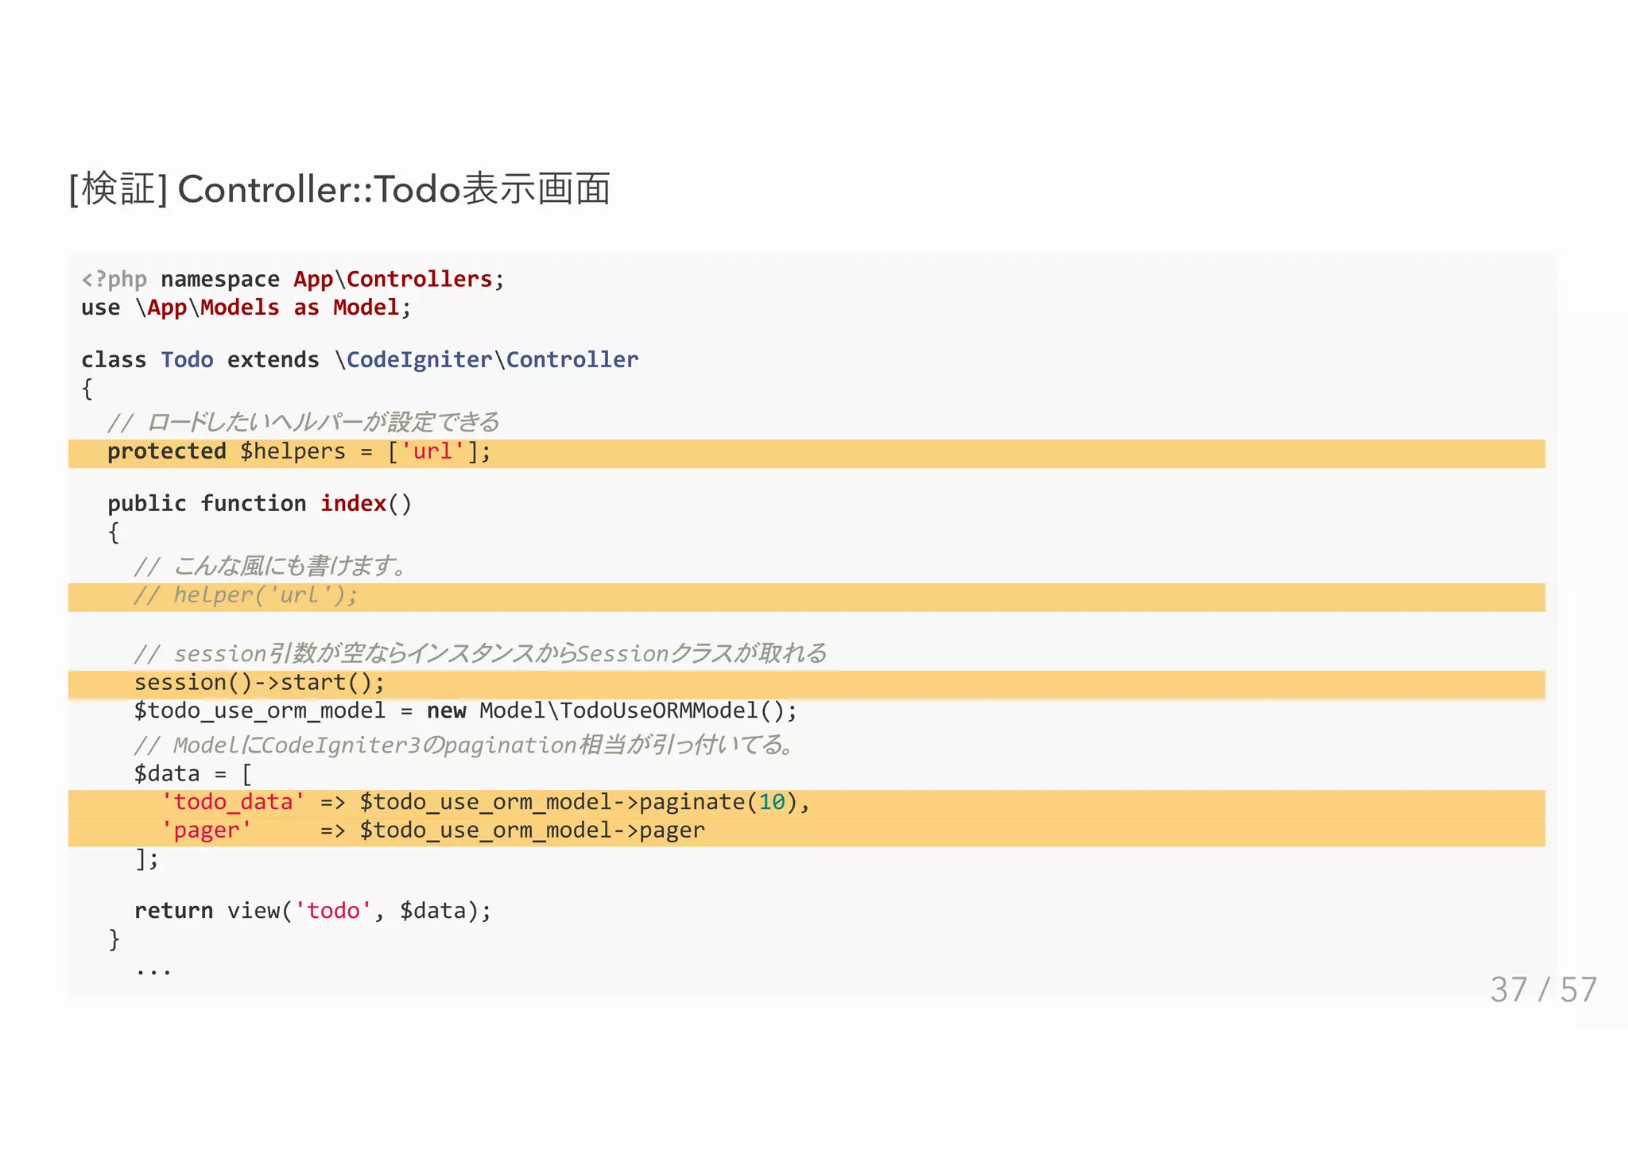Click the slide title 'Controller::Todo表示画面'
The image size is (1628, 1150).
click(339, 190)
